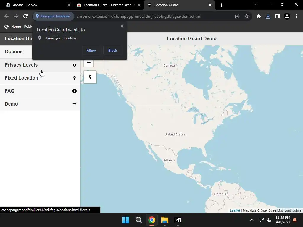Open the notifications bell icon

[x=295, y=220]
